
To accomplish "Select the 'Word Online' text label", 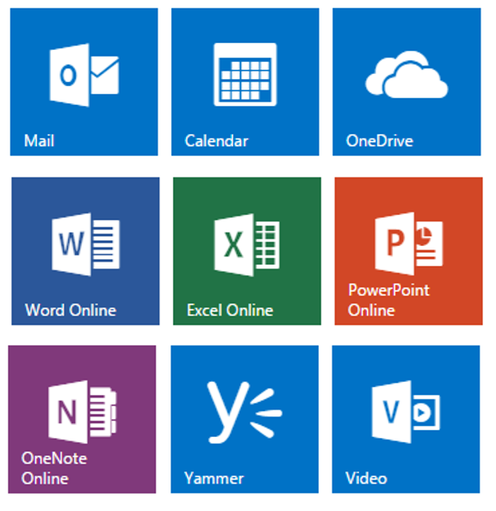I will [71, 310].
